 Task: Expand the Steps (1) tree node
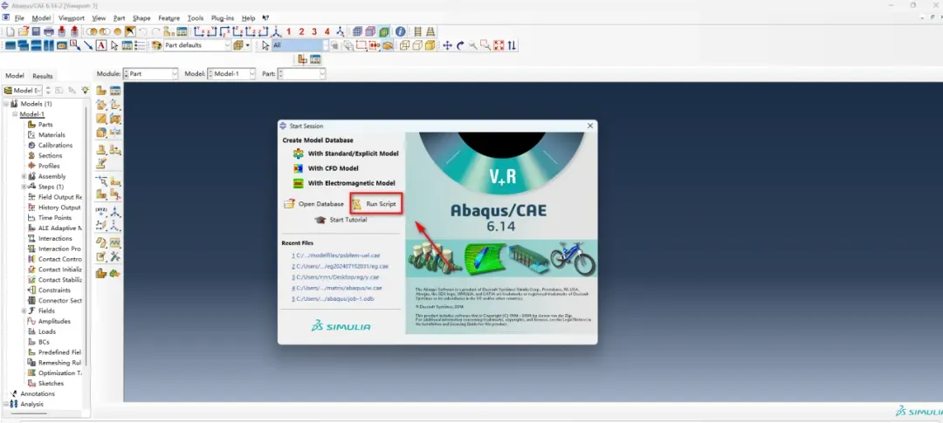pos(24,187)
